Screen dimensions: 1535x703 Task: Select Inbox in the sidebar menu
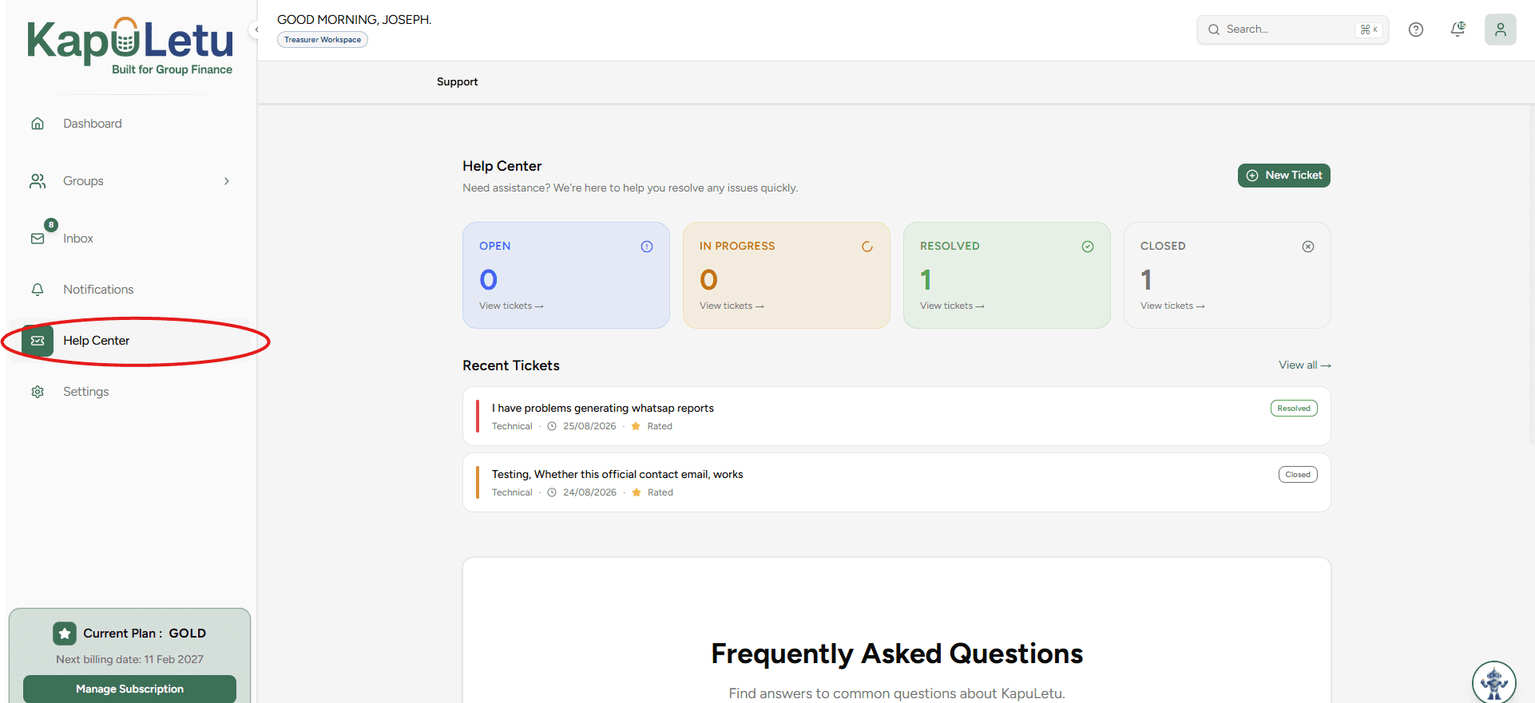(78, 239)
